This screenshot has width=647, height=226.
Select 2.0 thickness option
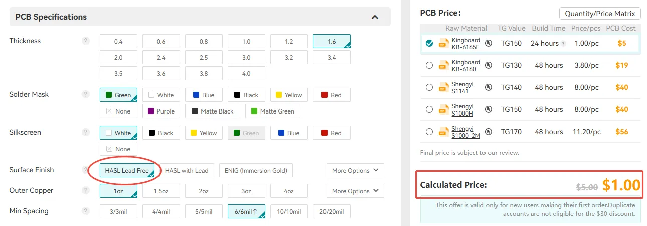(x=118, y=58)
